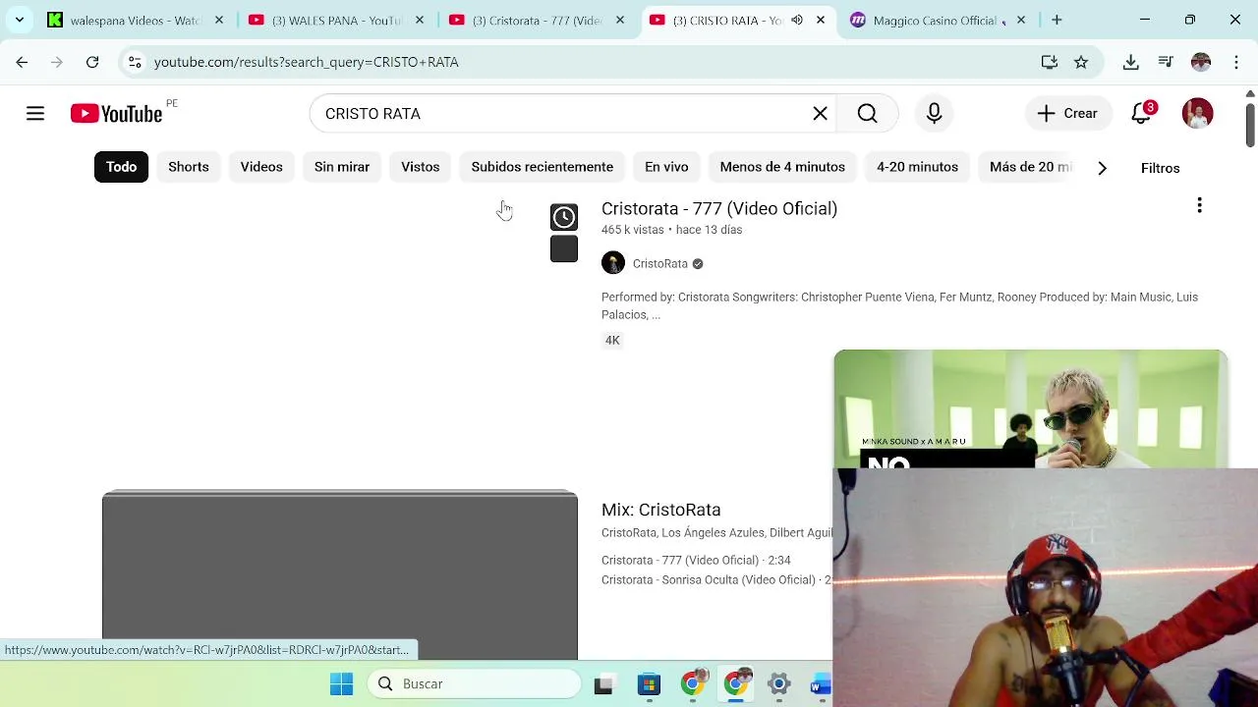Start voice search with the microphone
The image size is (1258, 707).
point(934,114)
